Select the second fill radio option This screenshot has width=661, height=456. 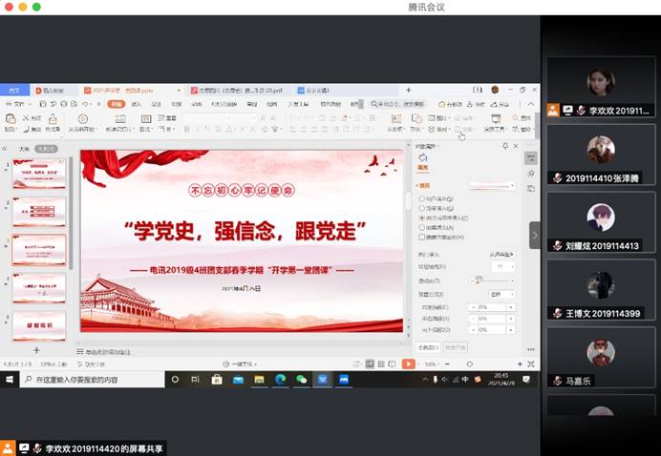click(422, 207)
